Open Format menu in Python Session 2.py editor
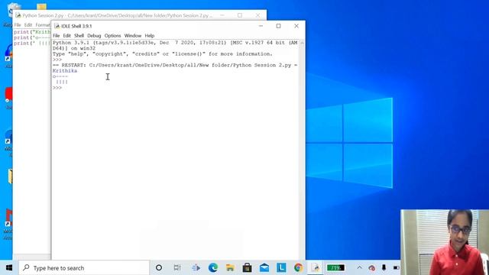Viewport: 489px width, 275px height. pos(43,25)
